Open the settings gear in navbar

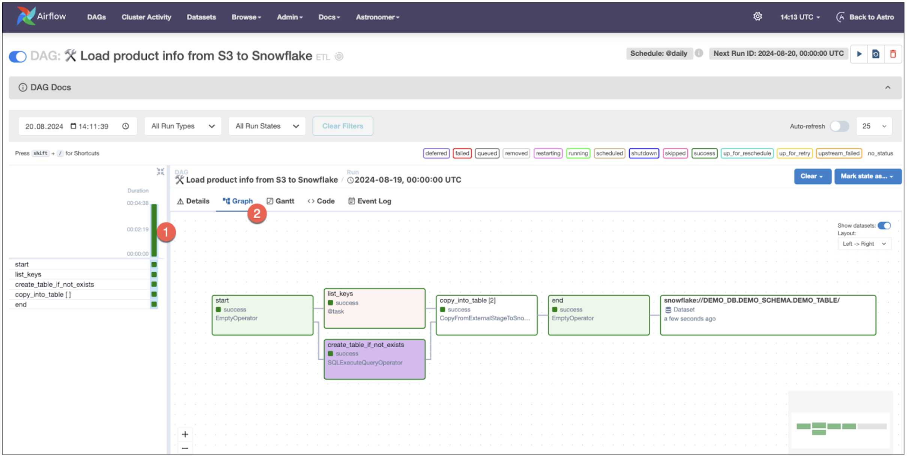point(758,17)
